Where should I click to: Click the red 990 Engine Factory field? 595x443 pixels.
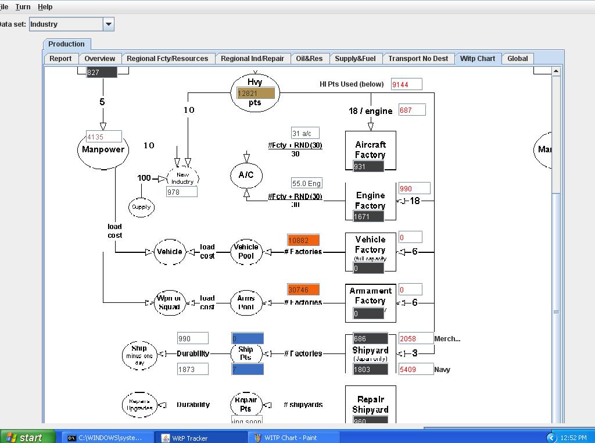(x=414, y=188)
